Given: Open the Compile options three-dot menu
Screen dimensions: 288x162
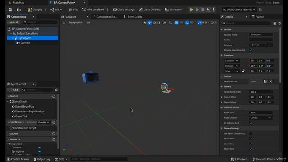Looking at the screenshot, I should [45, 9].
